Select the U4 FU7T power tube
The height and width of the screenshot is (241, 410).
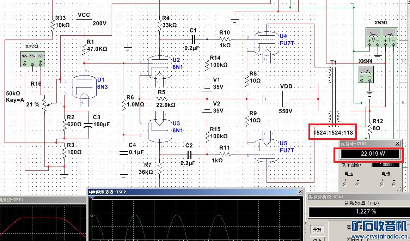tap(266, 42)
